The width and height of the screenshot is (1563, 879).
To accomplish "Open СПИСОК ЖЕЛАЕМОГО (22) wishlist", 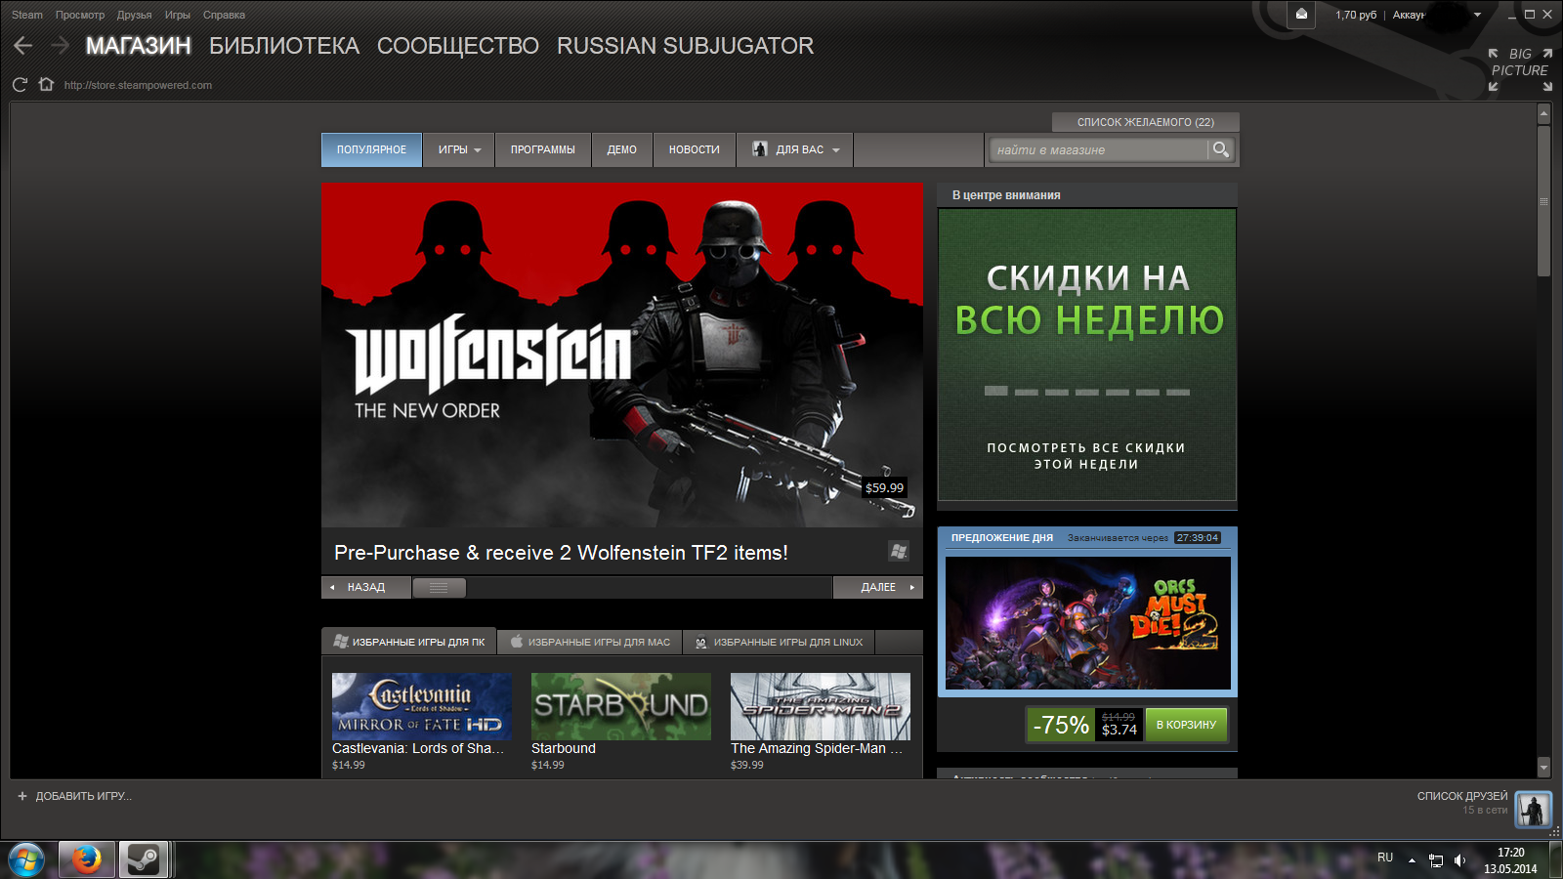I will point(1145,122).
